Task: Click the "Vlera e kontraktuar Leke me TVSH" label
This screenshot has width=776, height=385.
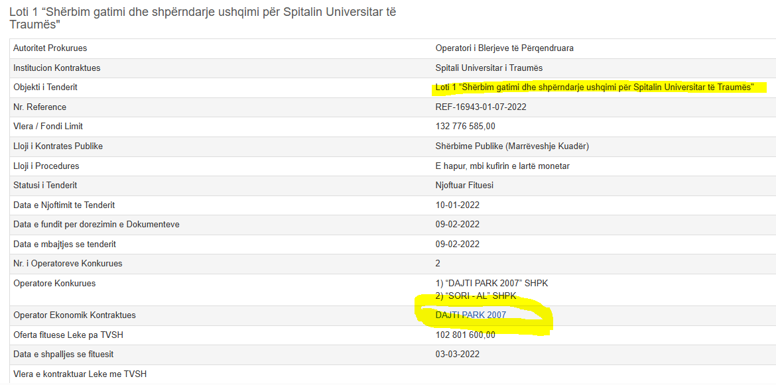Action: [80, 374]
